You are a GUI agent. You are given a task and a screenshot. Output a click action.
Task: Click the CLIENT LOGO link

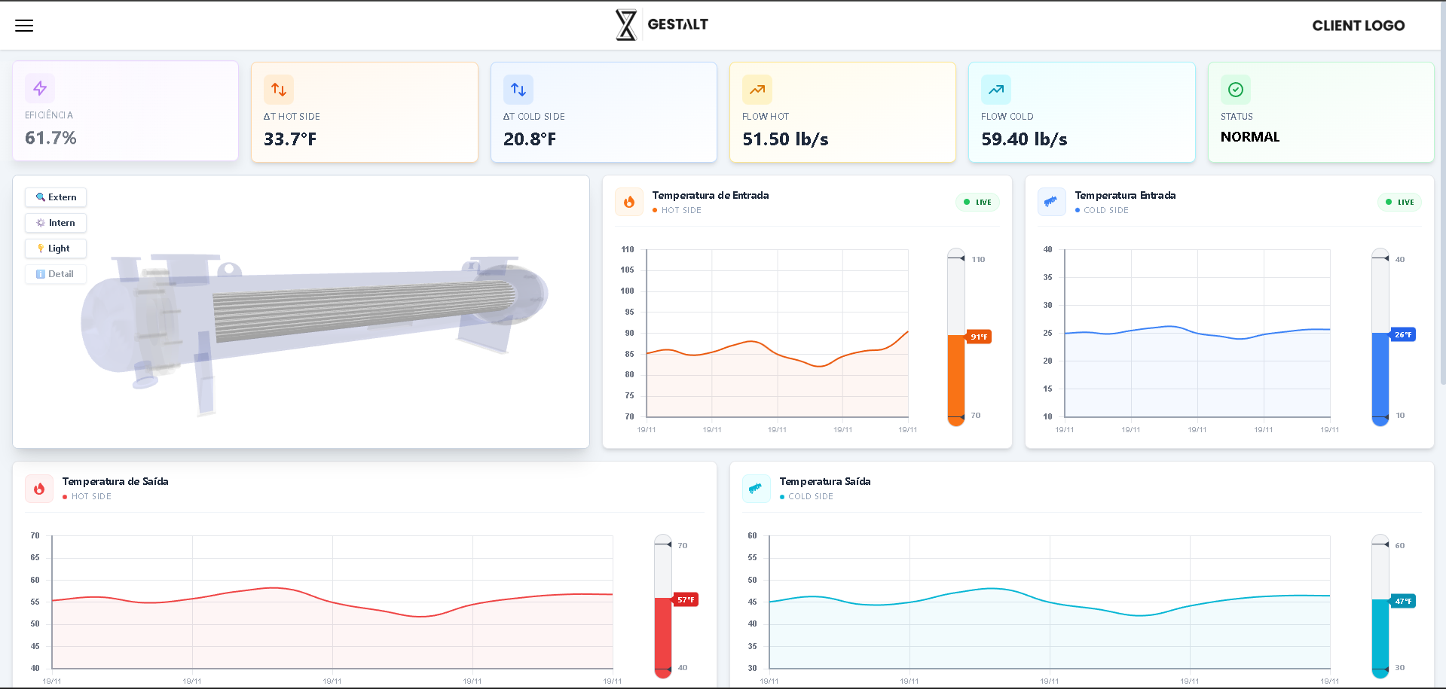(1358, 25)
